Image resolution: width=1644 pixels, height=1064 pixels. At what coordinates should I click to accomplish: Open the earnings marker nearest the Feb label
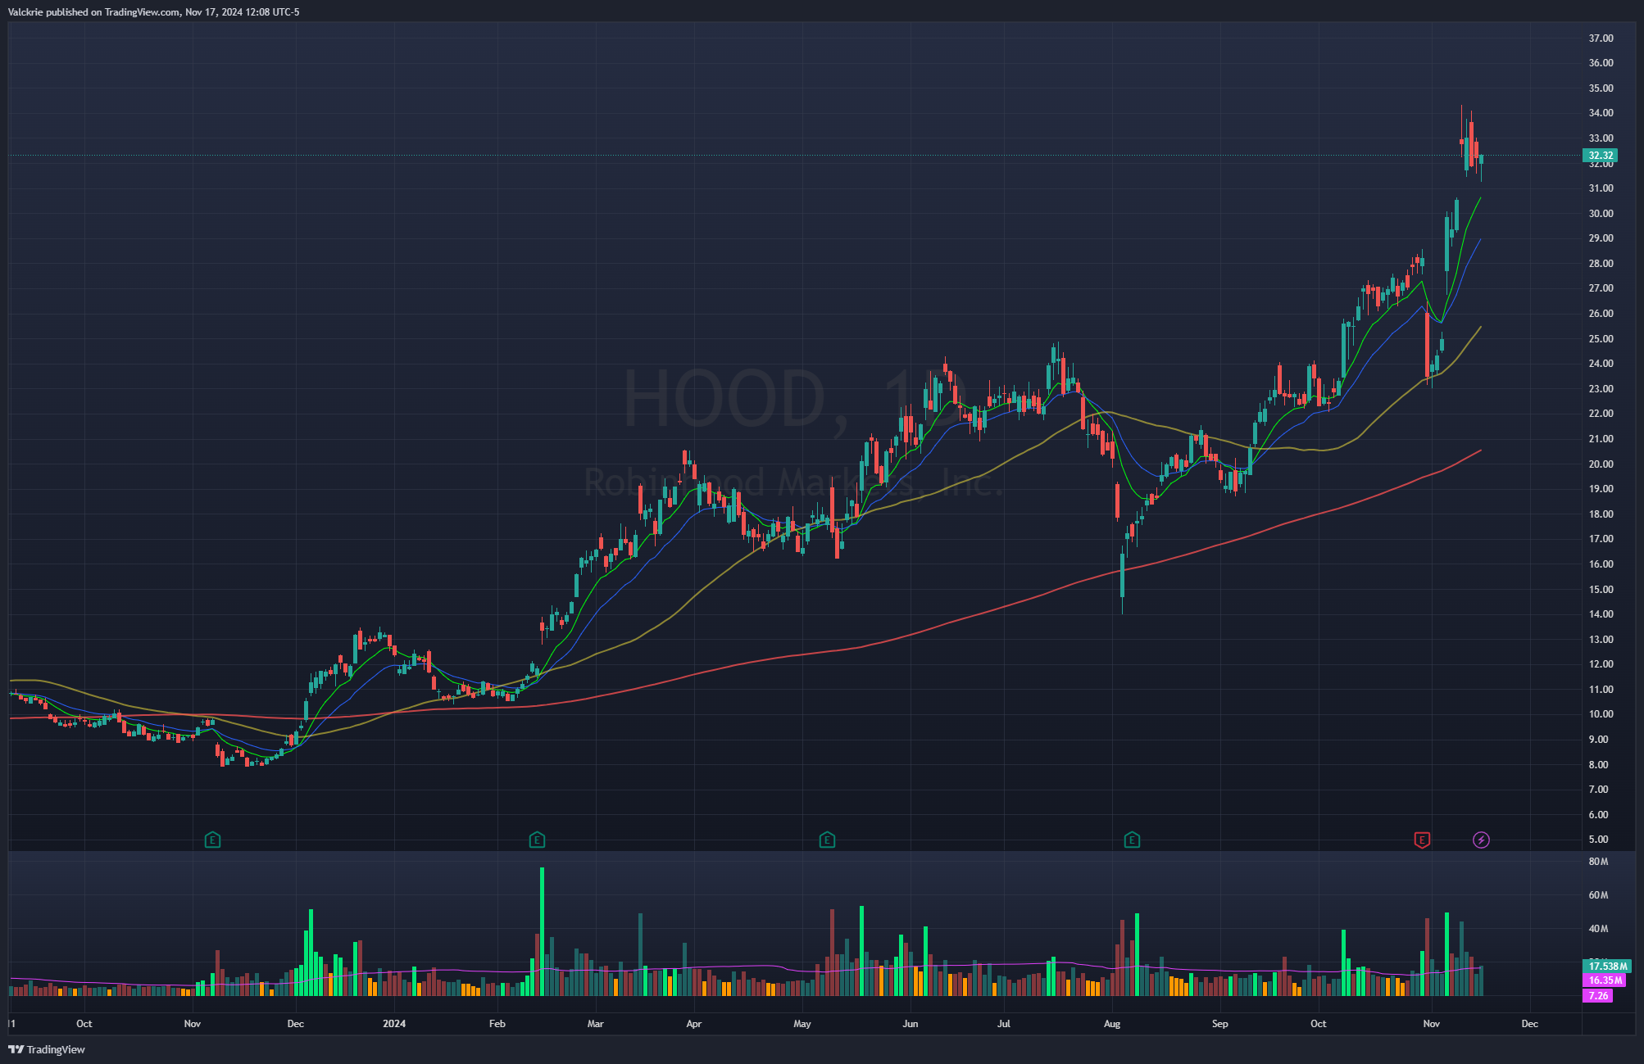537,840
